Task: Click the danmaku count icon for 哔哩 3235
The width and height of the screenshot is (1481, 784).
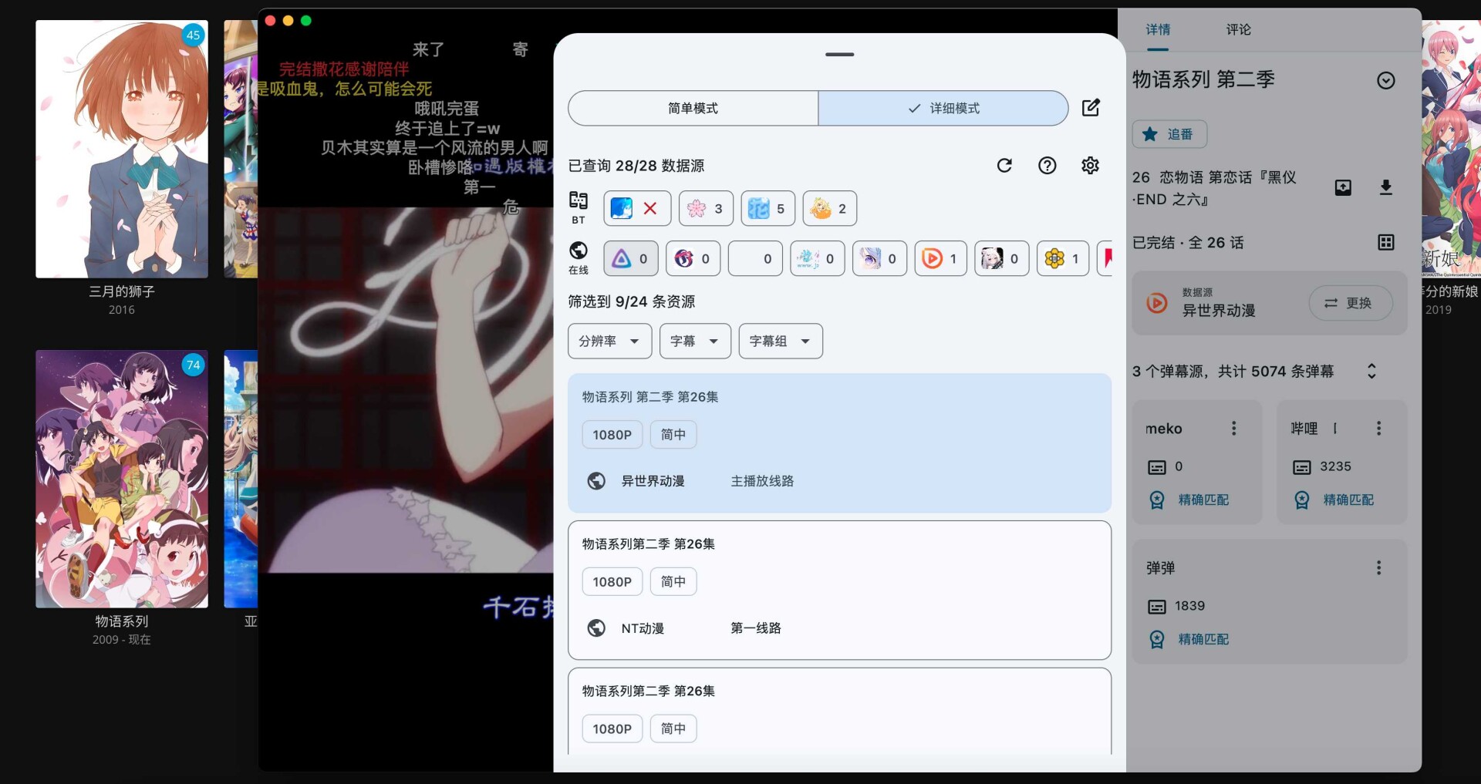Action: [x=1302, y=467]
